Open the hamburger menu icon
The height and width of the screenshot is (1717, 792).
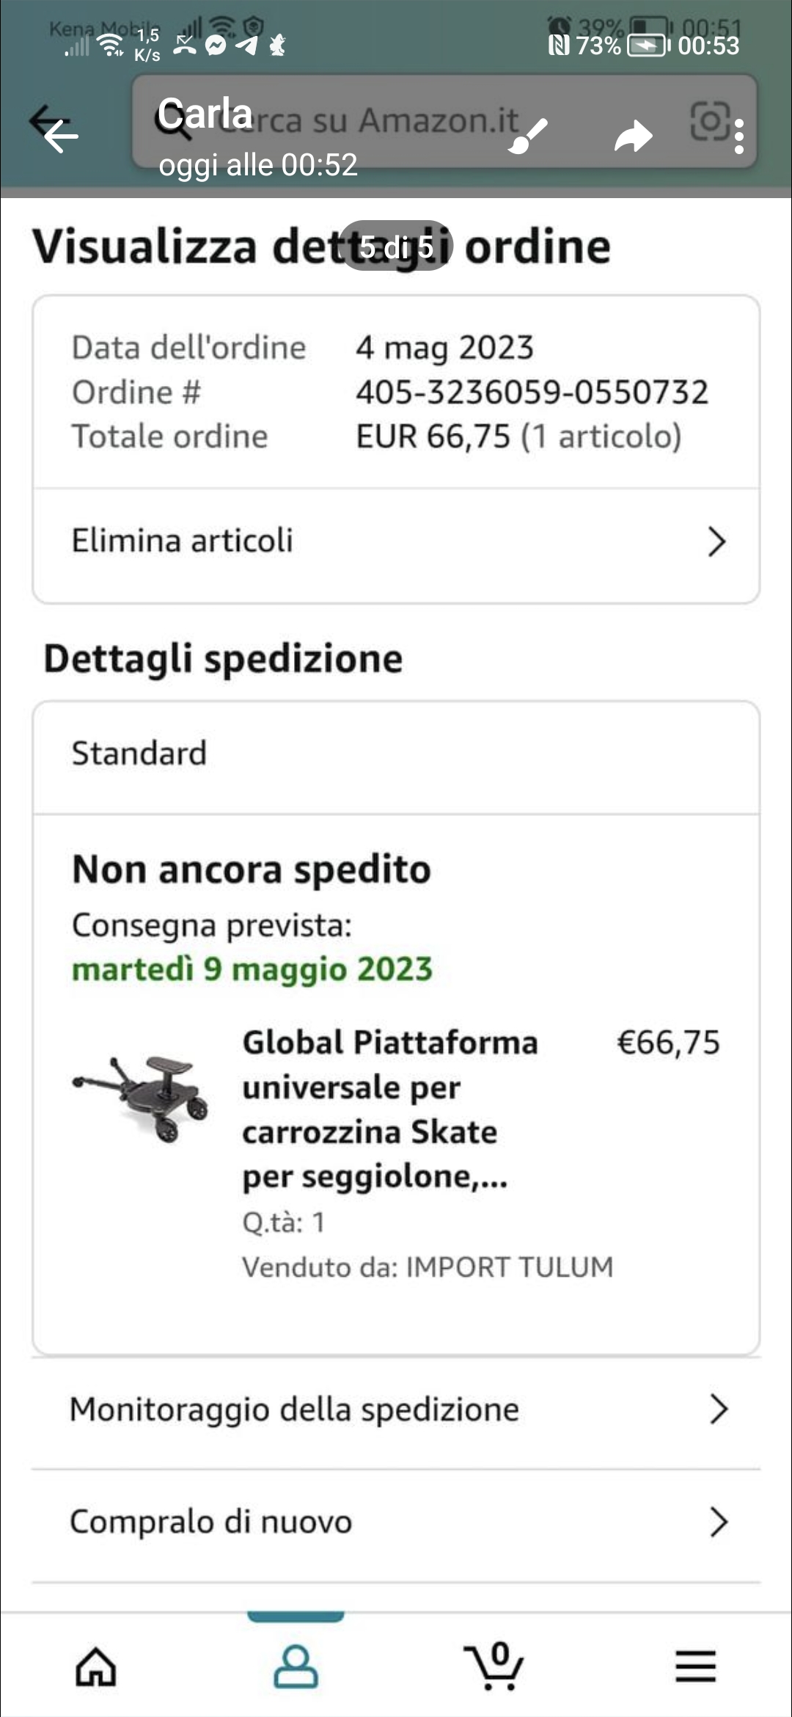point(694,1666)
